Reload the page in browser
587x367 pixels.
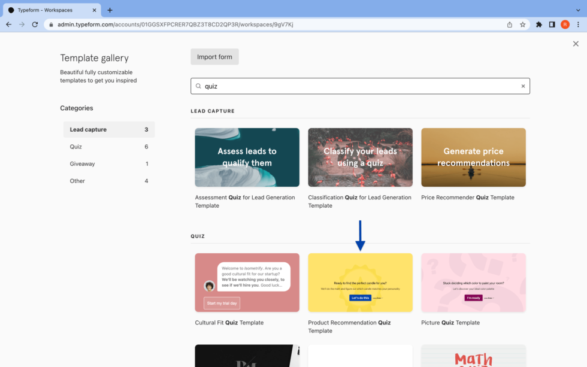pyautogui.click(x=35, y=25)
